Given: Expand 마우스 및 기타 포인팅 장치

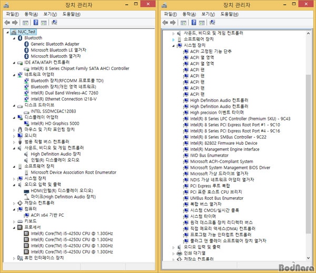Looking at the screenshot, I should coord(14,130).
